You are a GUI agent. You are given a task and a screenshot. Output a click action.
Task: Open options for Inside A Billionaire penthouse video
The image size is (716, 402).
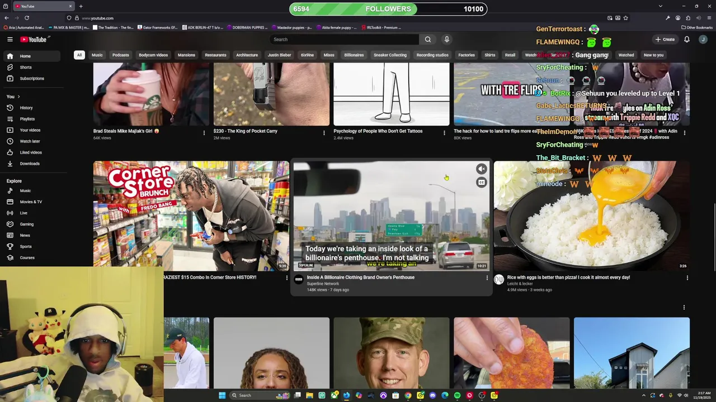click(487, 278)
